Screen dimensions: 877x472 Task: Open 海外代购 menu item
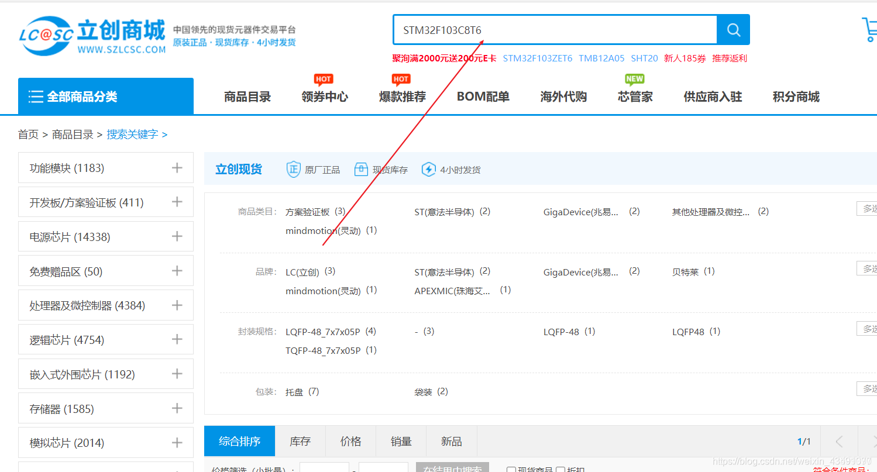coord(563,97)
